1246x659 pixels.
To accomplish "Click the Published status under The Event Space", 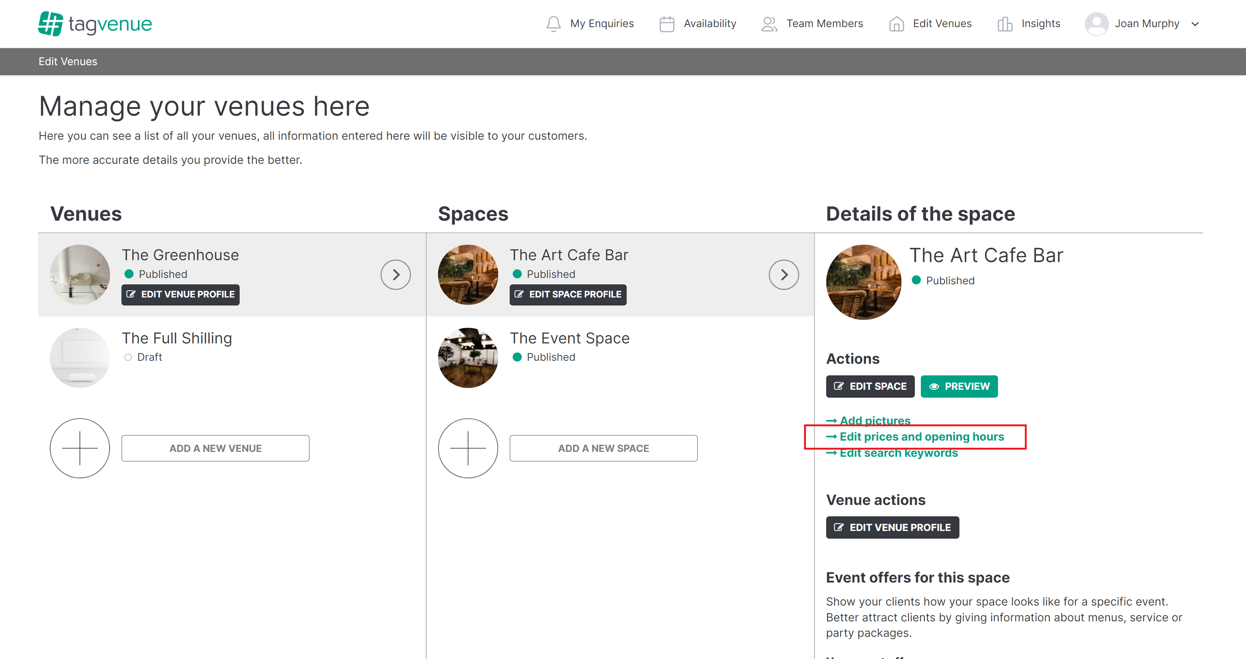I will tap(544, 357).
